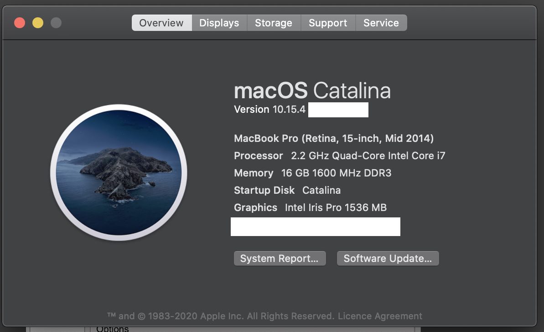Switch to the Overview tab
Image resolution: width=544 pixels, height=332 pixels.
click(x=162, y=23)
